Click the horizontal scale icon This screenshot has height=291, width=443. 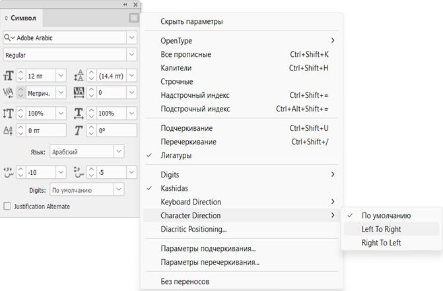point(79,113)
